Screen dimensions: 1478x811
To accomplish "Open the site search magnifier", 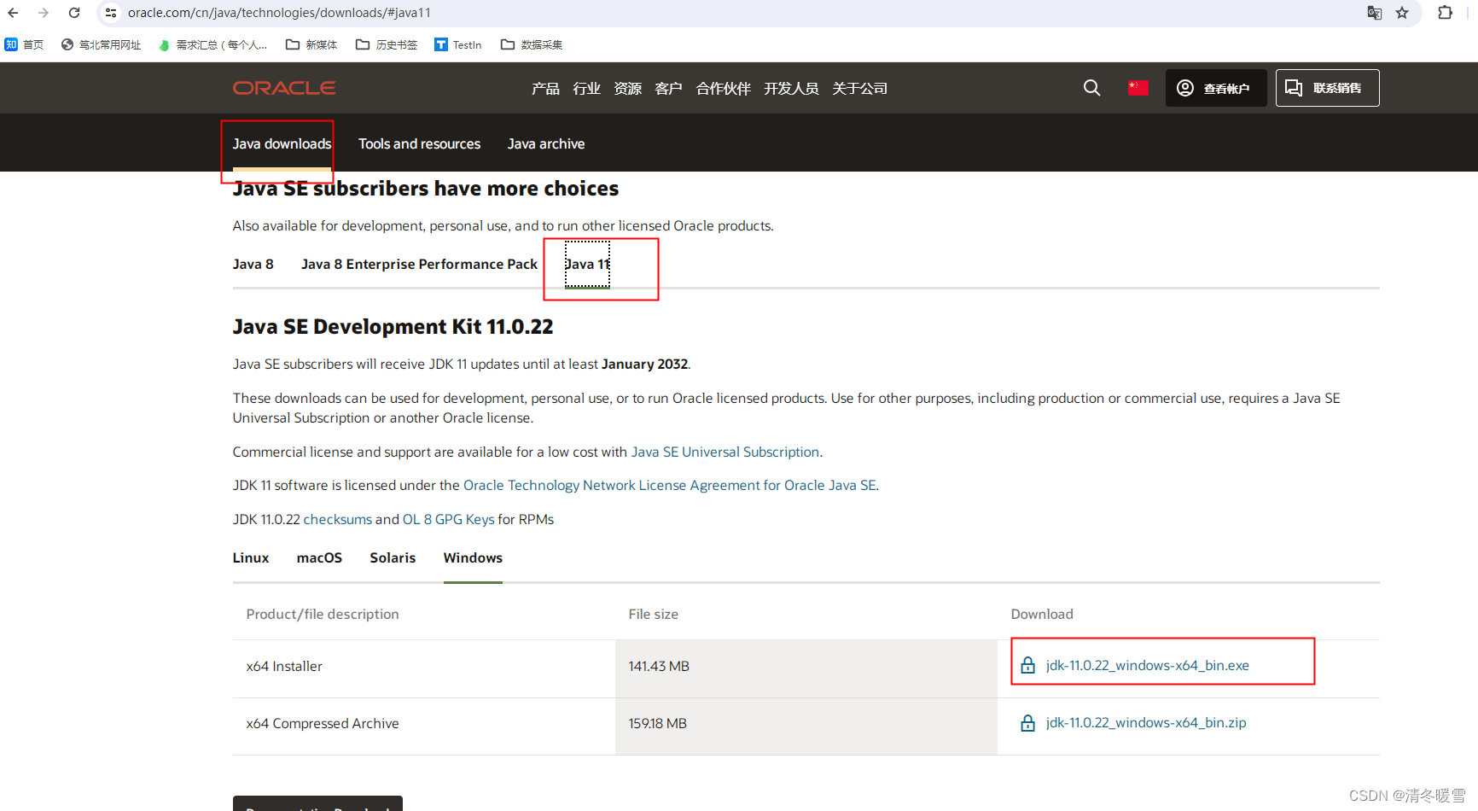I will (1092, 87).
